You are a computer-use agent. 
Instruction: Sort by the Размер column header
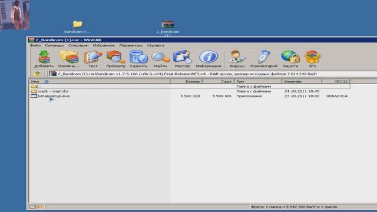pyautogui.click(x=186, y=81)
